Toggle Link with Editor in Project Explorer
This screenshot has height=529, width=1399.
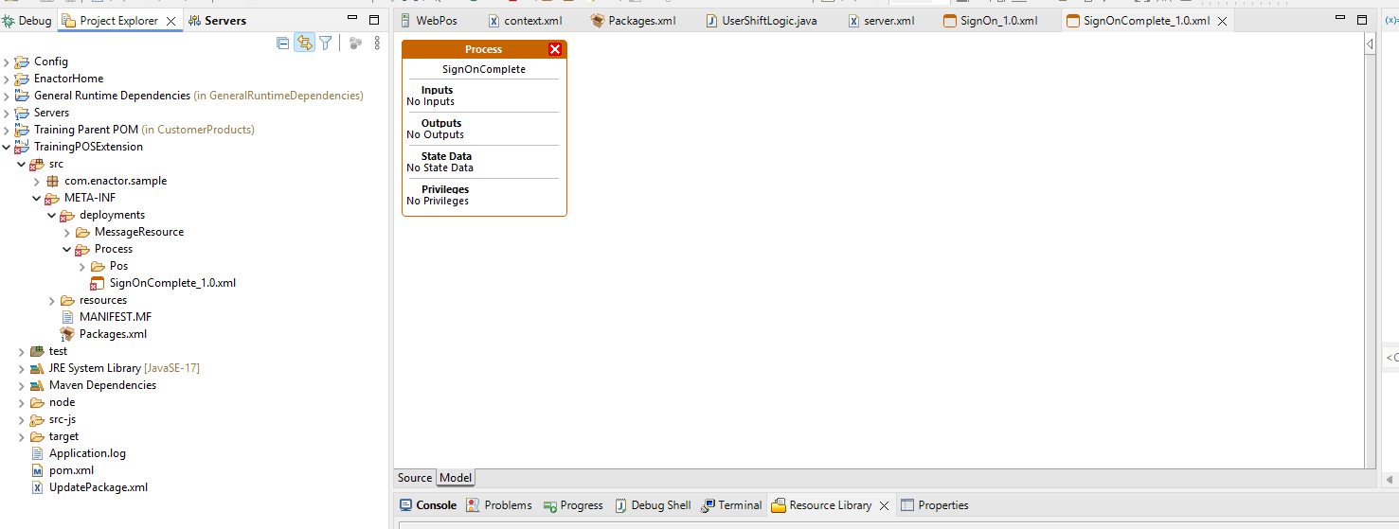(304, 43)
